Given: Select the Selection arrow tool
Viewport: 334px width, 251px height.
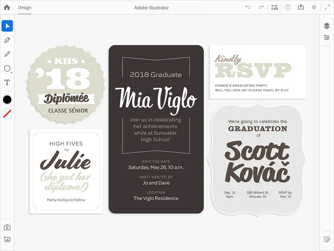Looking at the screenshot, I should tap(7, 26).
